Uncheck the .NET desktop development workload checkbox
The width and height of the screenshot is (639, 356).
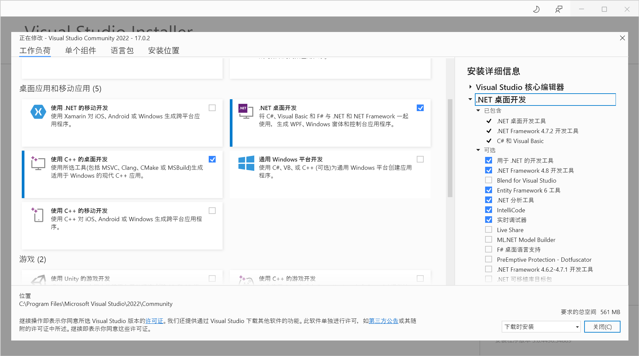420,108
